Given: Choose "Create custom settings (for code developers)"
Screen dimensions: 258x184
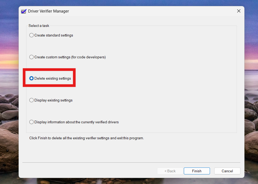Looking at the screenshot, I should (31, 57).
